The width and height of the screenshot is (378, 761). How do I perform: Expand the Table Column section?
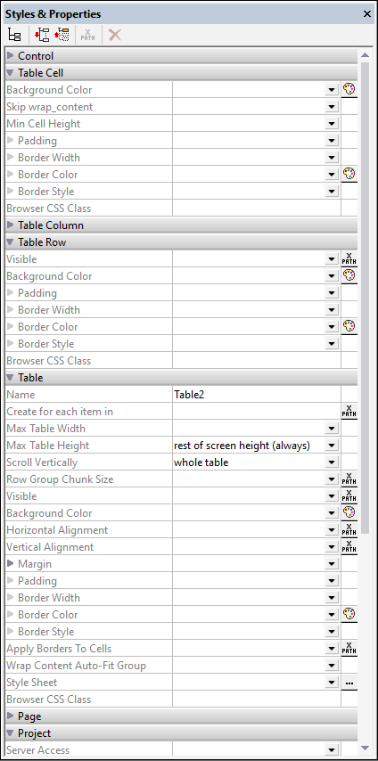point(11,225)
